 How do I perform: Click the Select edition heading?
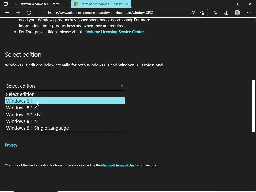tap(23, 54)
